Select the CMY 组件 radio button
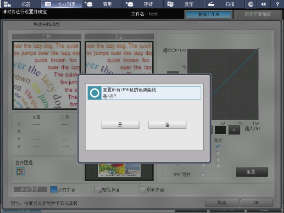 [x=203, y=175]
